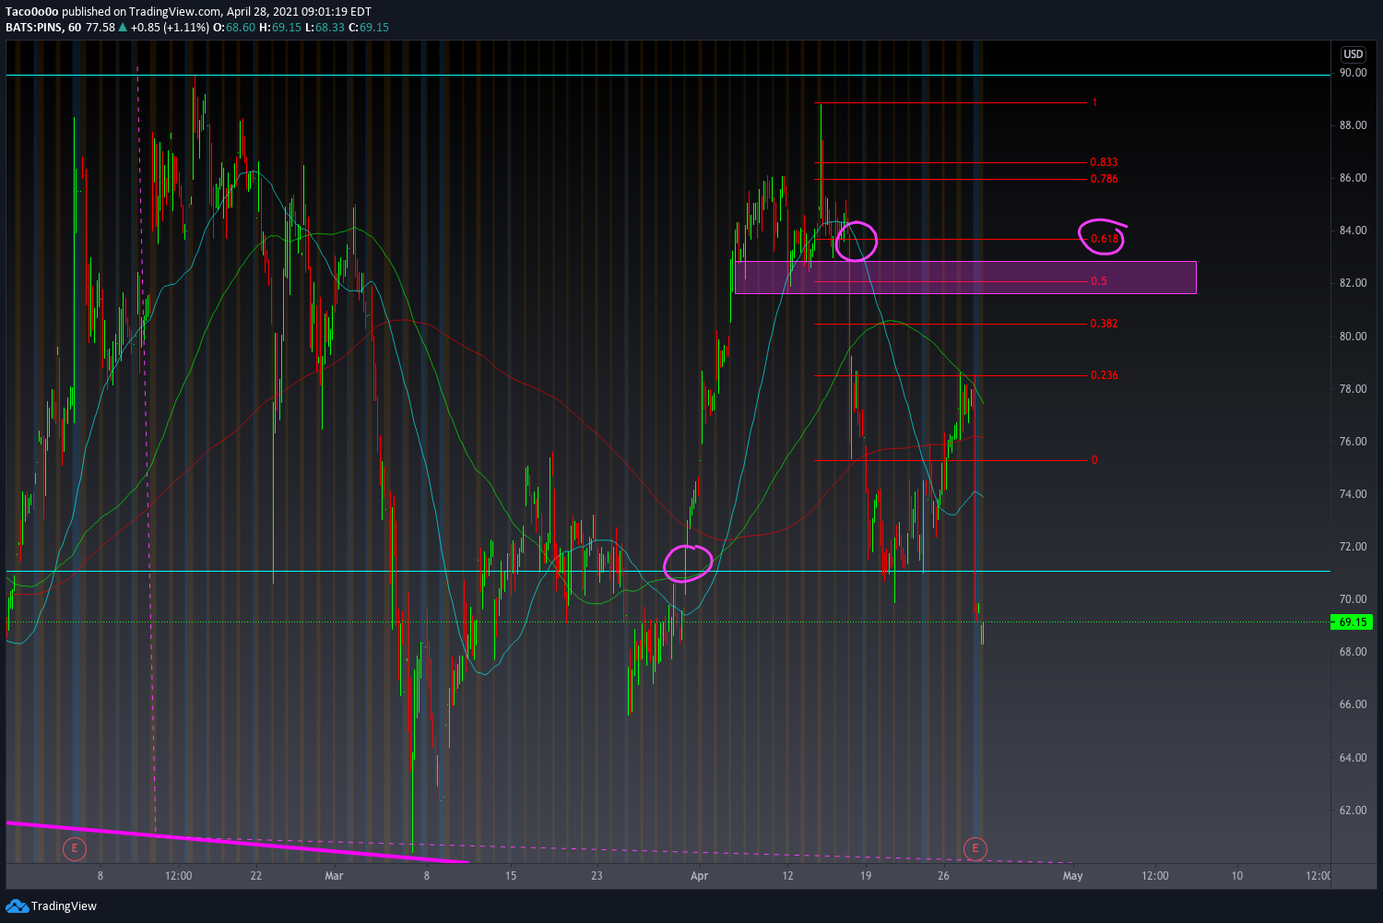Select the purple rectangle zone around 0.5
Screen dimensions: 1383x923
click(x=965, y=278)
